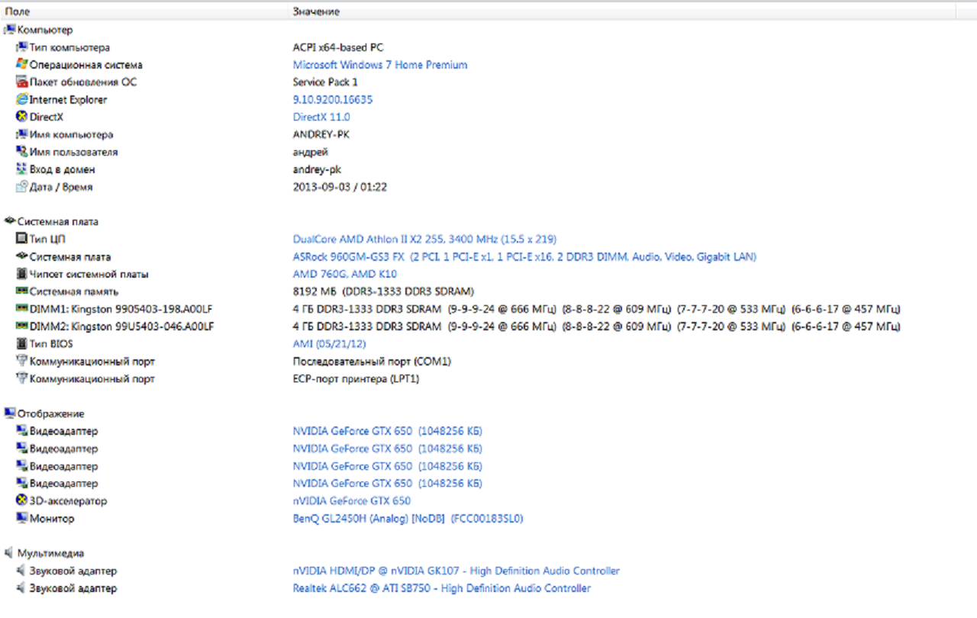
Task: Select the user name value андрей
Action: pyautogui.click(x=311, y=152)
